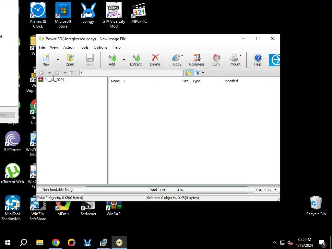
Task: Click the Burn toolbar icon
Action: pos(216,60)
